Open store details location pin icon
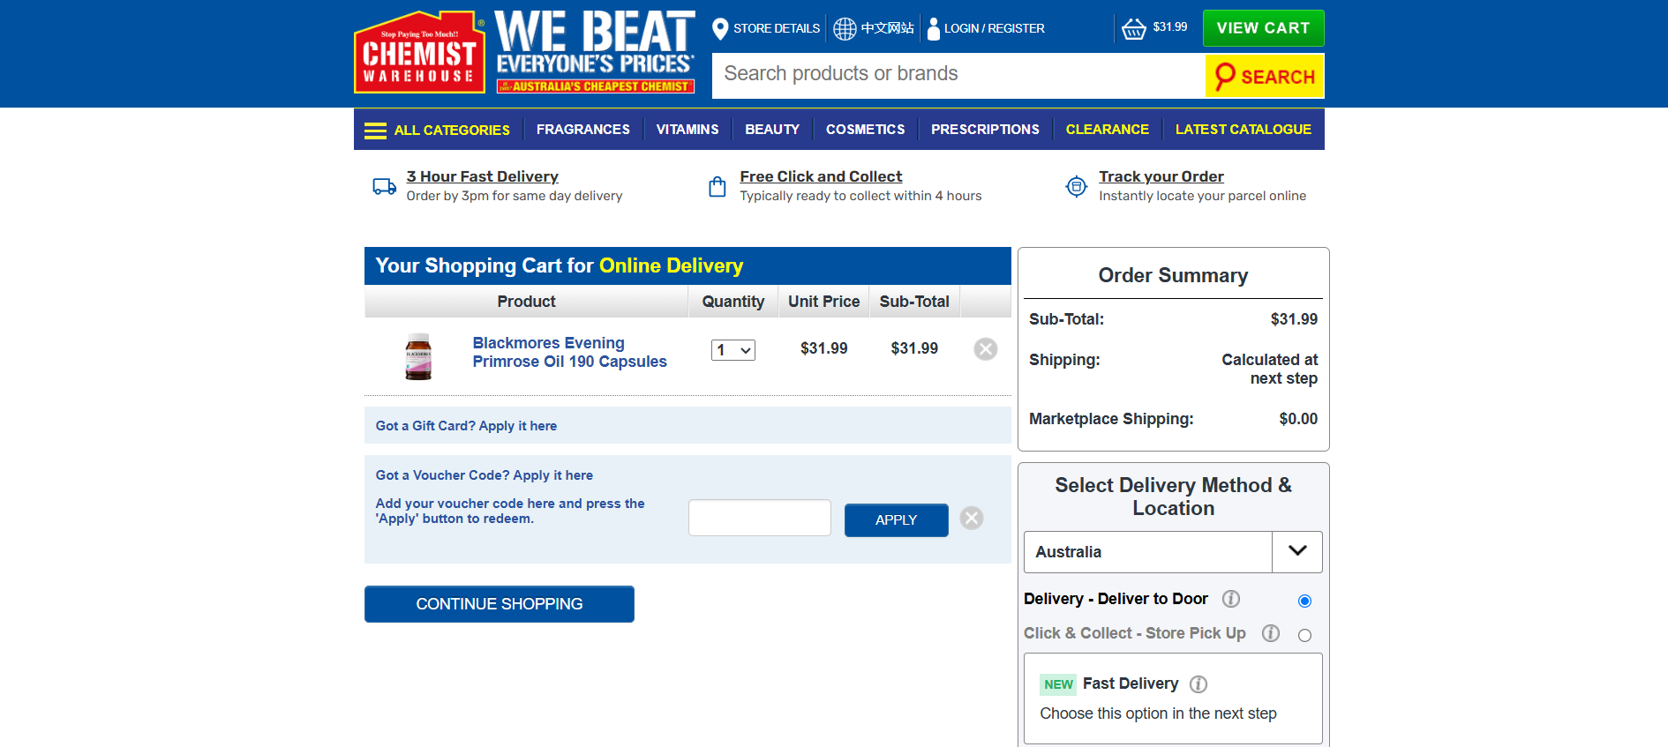Viewport: 1668px width, 747px height. tap(720, 29)
